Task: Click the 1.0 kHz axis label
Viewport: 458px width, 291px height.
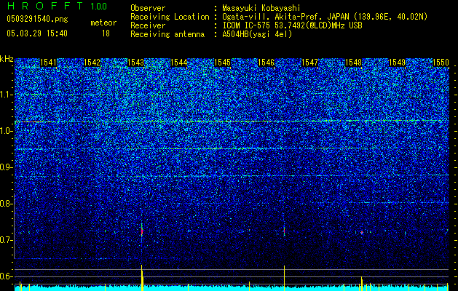Action: pyautogui.click(x=6, y=131)
